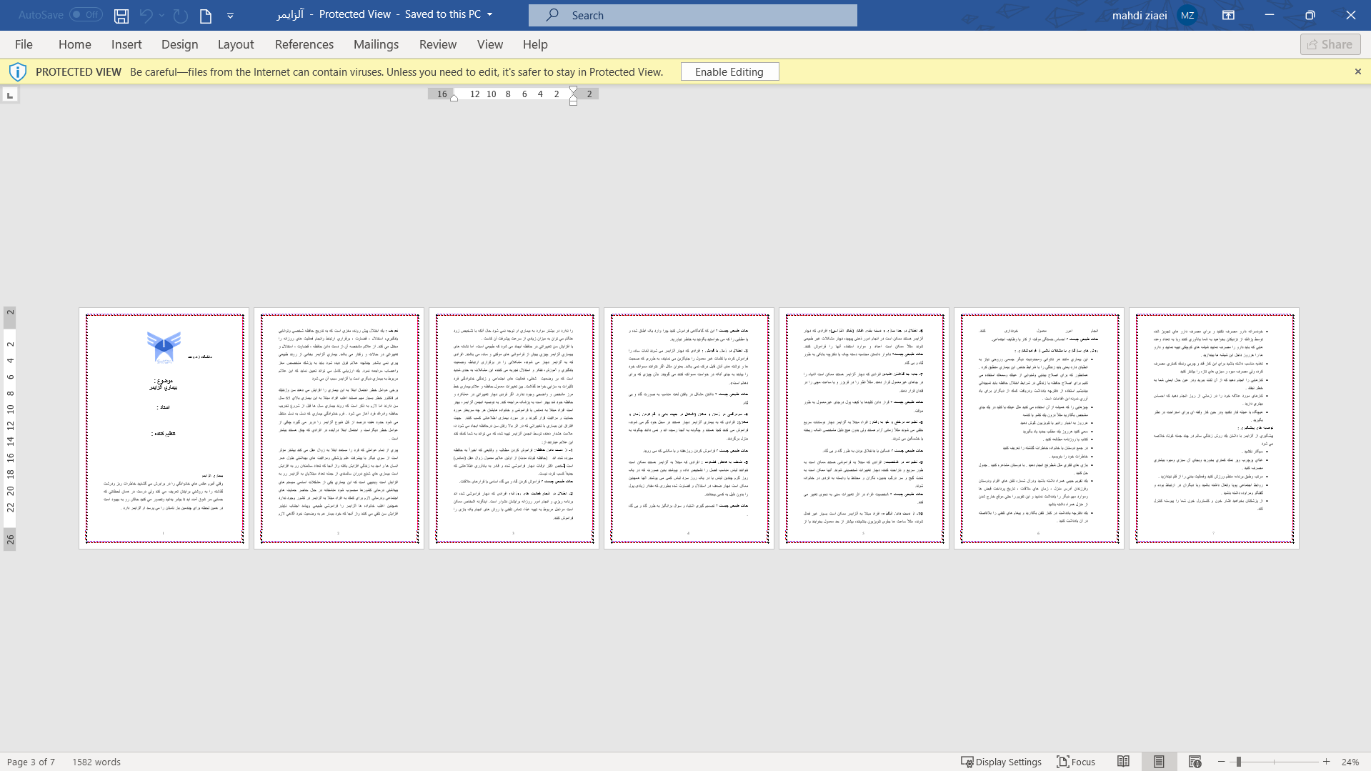
Task: Expand the file name save location dropdown
Action: pyautogui.click(x=489, y=14)
